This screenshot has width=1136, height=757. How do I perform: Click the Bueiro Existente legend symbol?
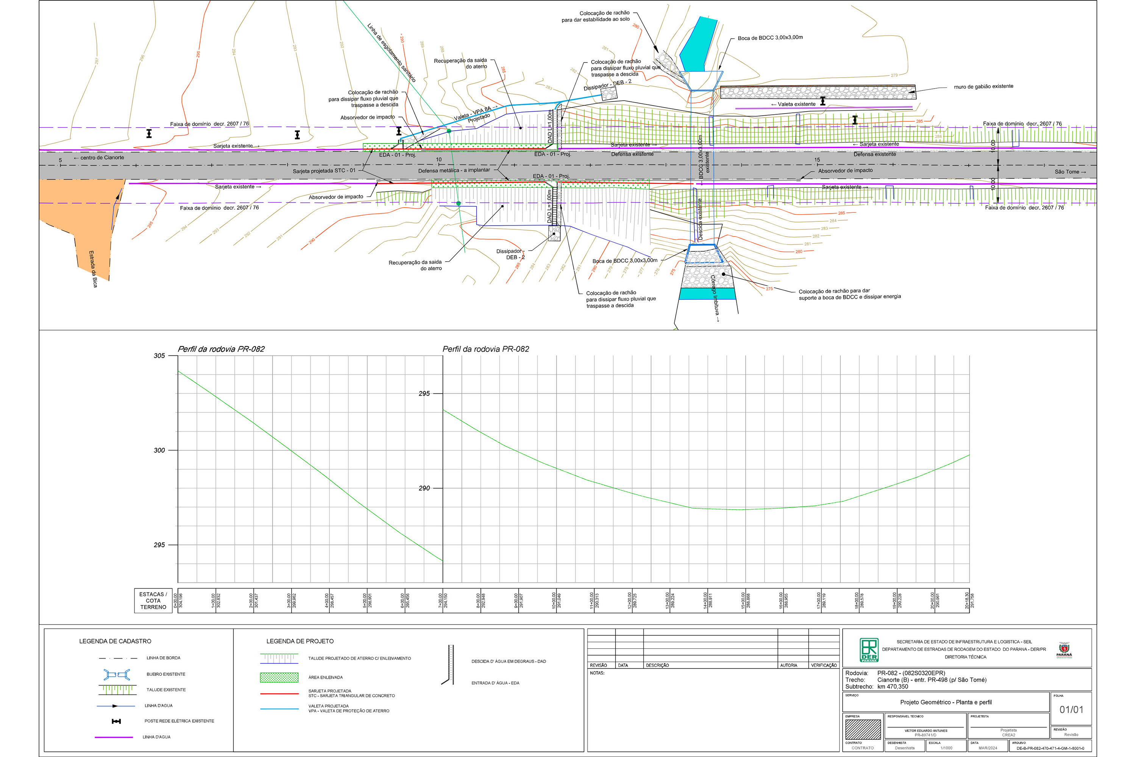click(x=116, y=674)
